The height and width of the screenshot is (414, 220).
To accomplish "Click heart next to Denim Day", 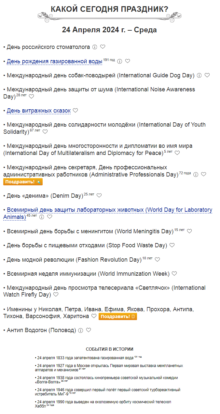I will (99, 195).
